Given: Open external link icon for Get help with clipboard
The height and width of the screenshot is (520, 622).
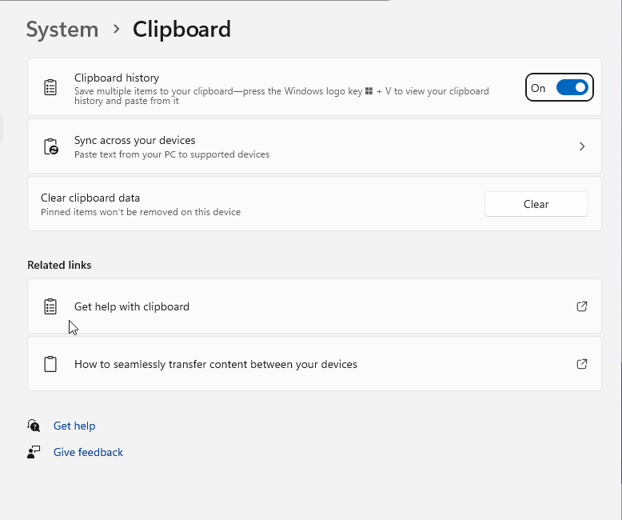Looking at the screenshot, I should 582,306.
